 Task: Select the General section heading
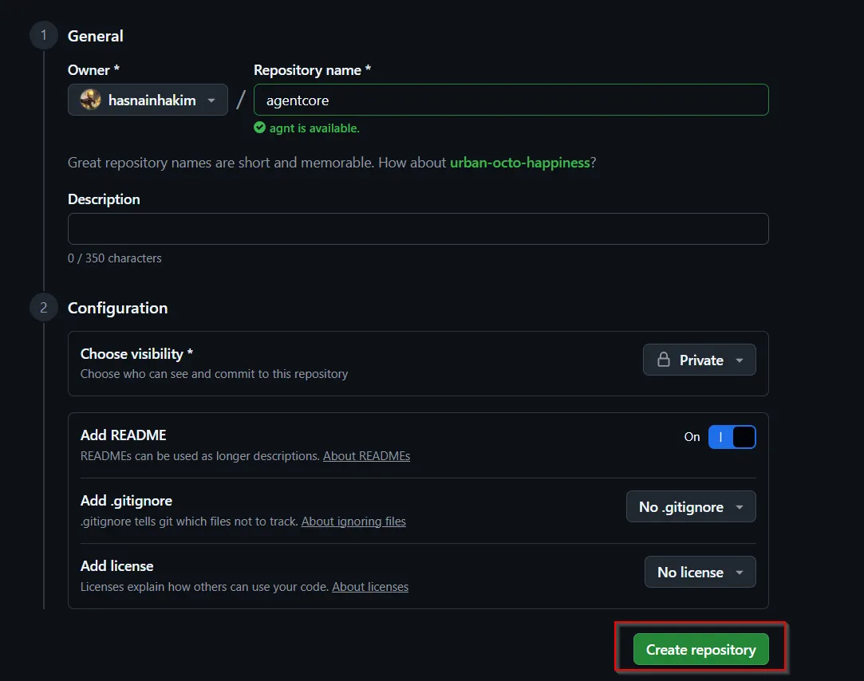coord(95,36)
